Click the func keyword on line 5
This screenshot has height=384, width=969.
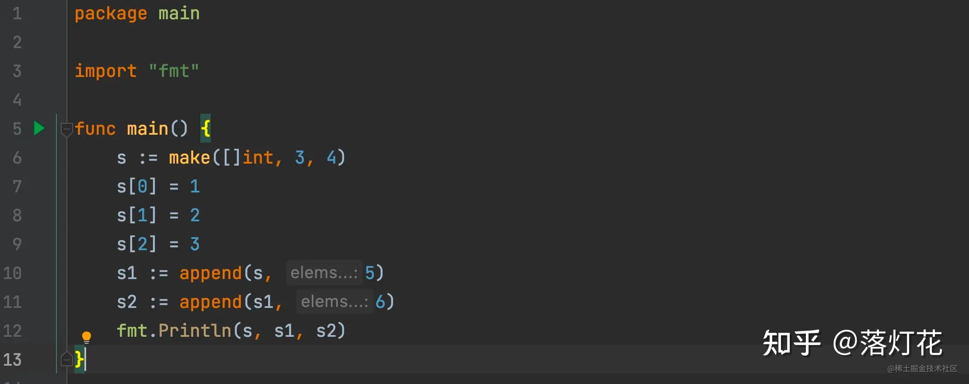click(x=95, y=129)
